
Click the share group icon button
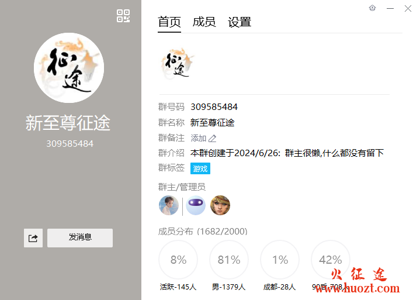(x=33, y=238)
